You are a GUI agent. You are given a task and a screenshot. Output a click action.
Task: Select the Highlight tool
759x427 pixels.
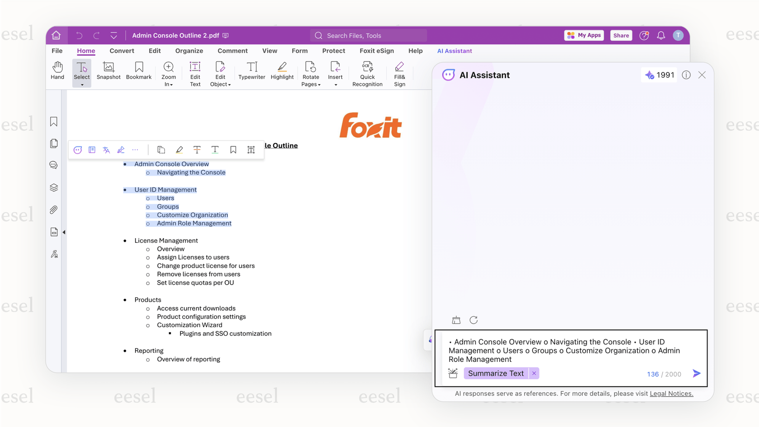click(282, 72)
